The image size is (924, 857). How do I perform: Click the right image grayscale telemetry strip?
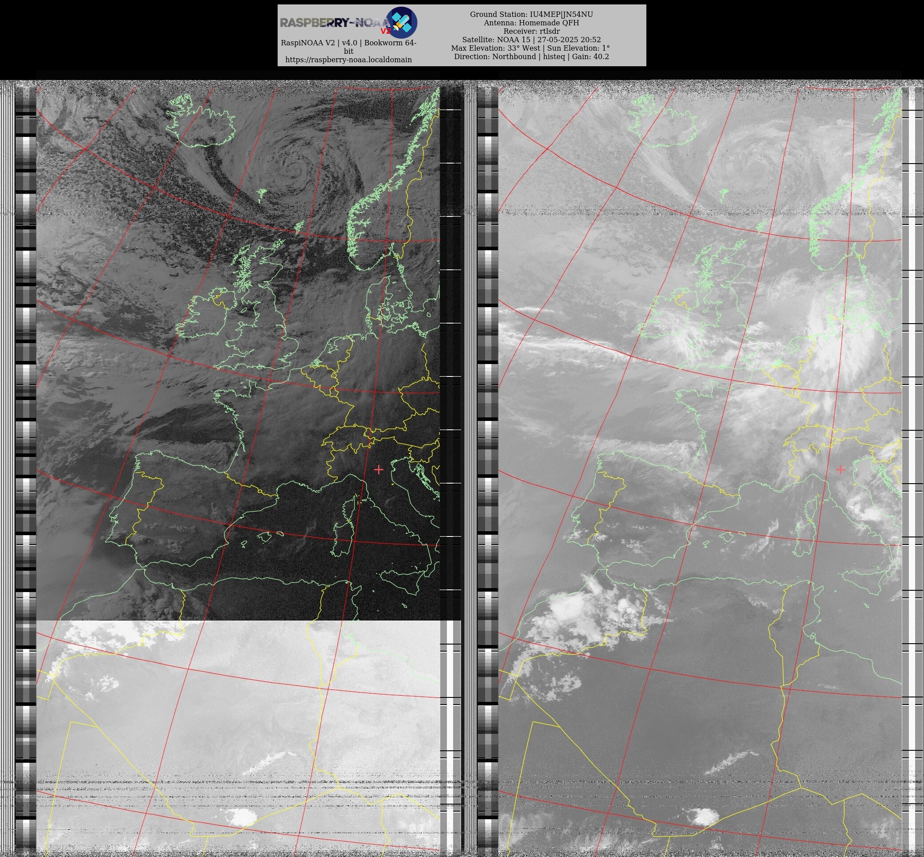point(487,469)
